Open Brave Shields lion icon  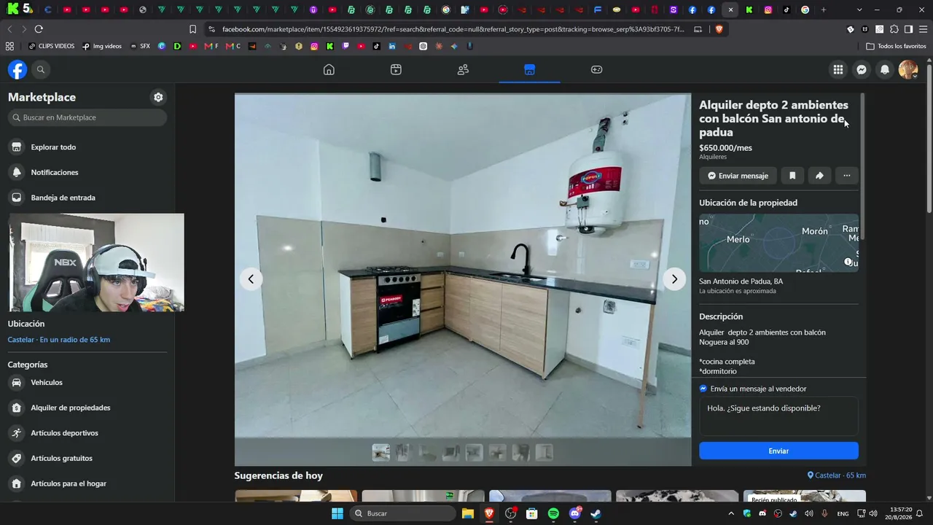pyautogui.click(x=719, y=29)
